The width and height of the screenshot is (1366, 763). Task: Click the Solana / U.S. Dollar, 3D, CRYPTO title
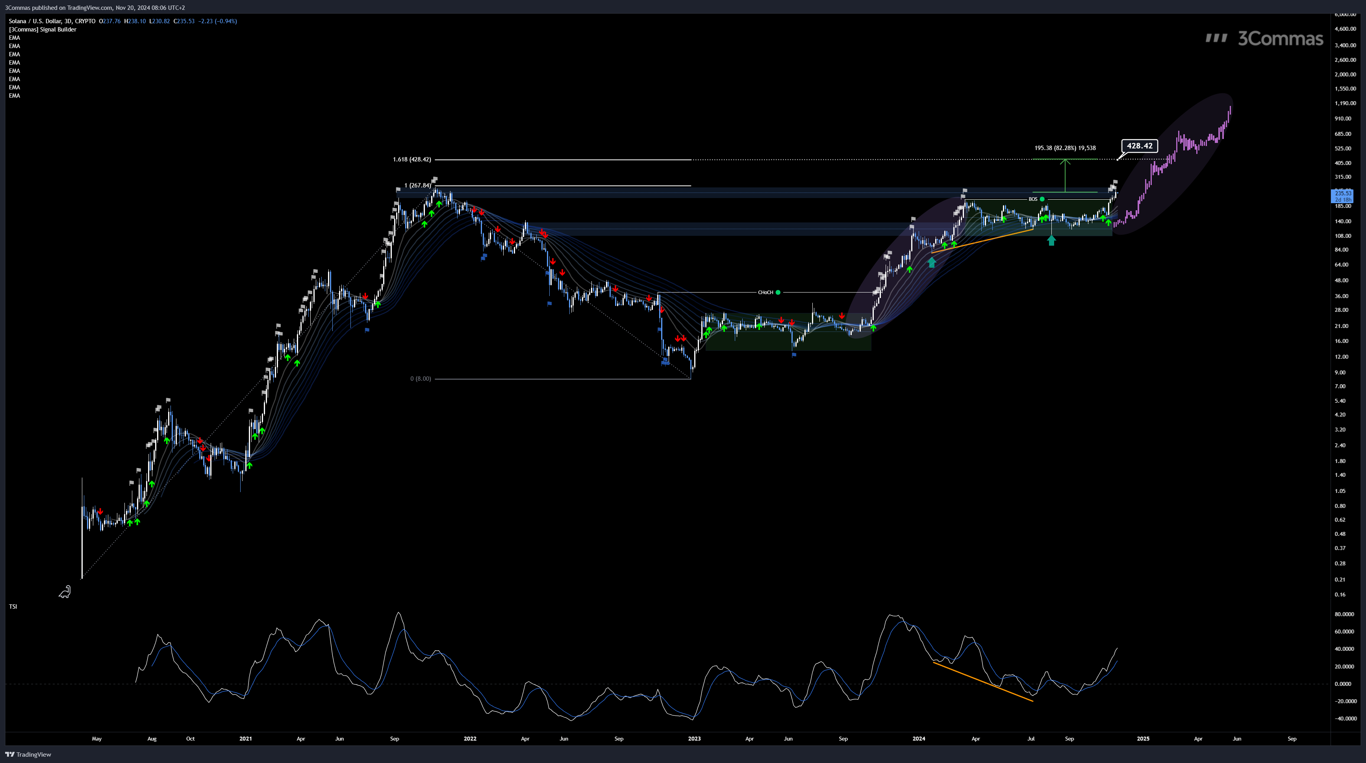52,21
